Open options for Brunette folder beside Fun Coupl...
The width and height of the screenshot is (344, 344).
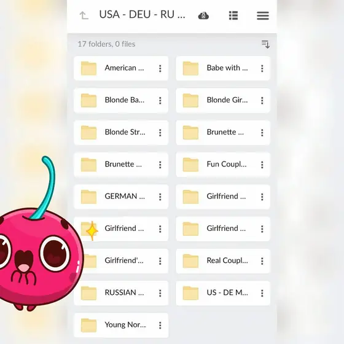[160, 165]
